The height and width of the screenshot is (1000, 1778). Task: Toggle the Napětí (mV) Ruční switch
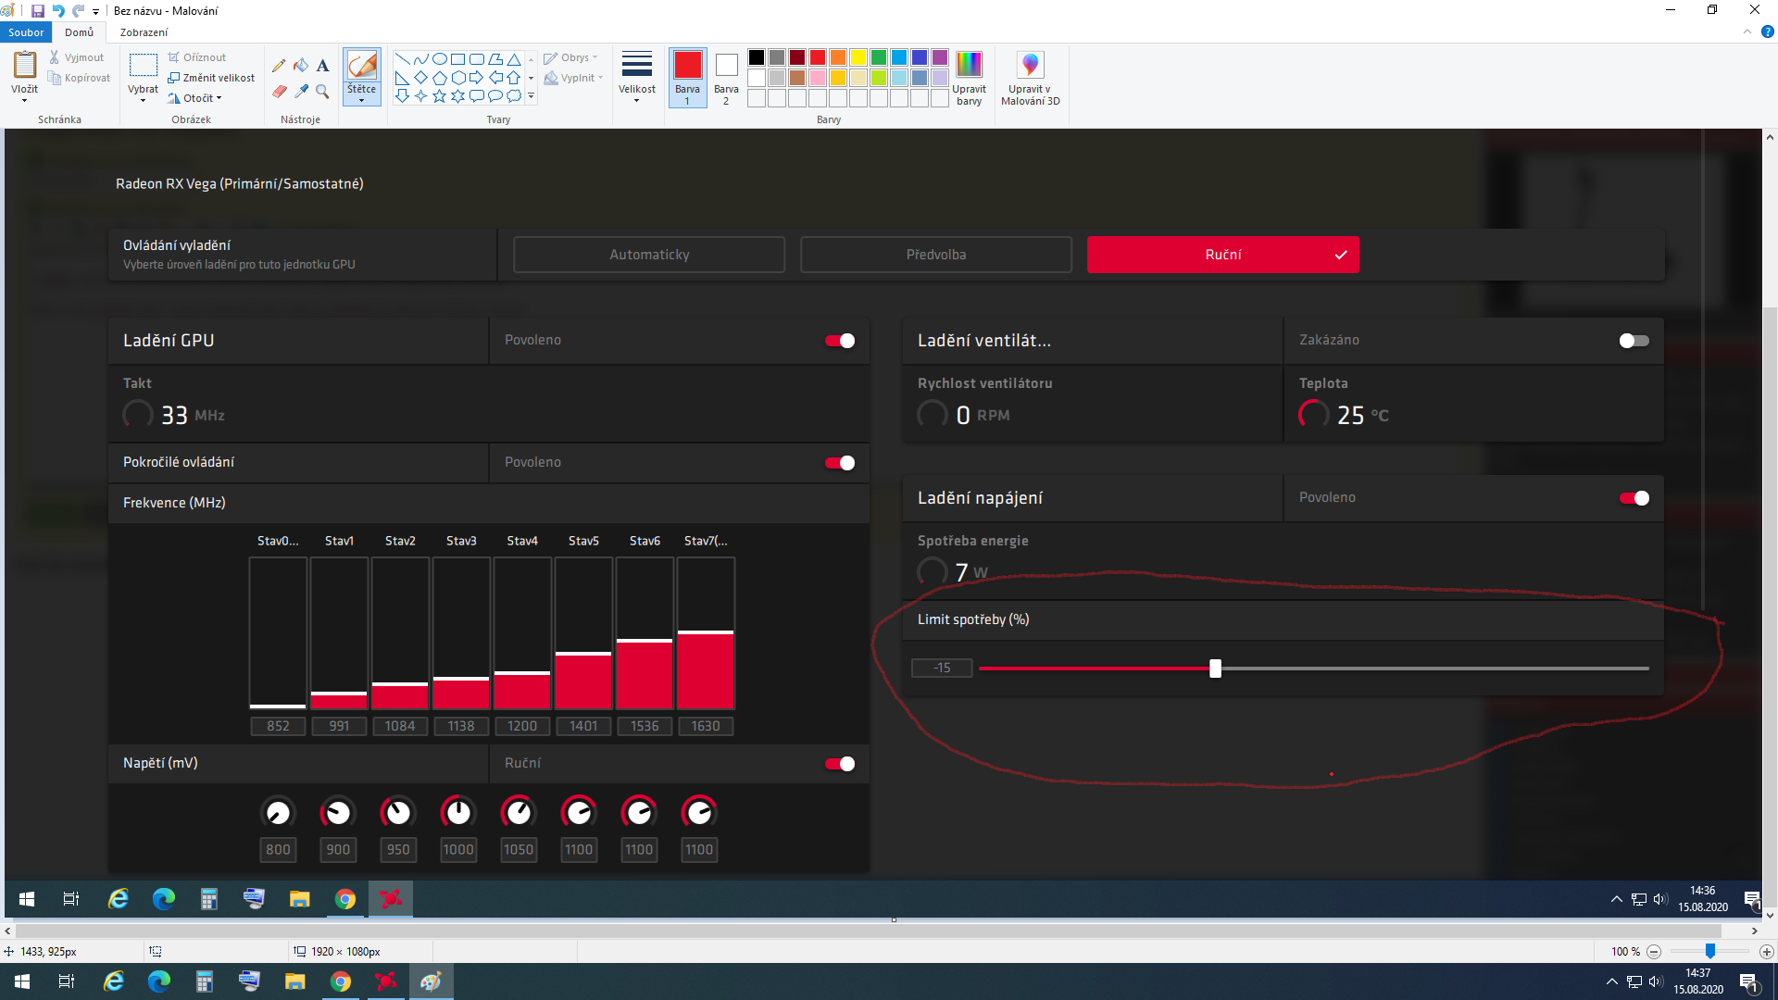(x=840, y=764)
